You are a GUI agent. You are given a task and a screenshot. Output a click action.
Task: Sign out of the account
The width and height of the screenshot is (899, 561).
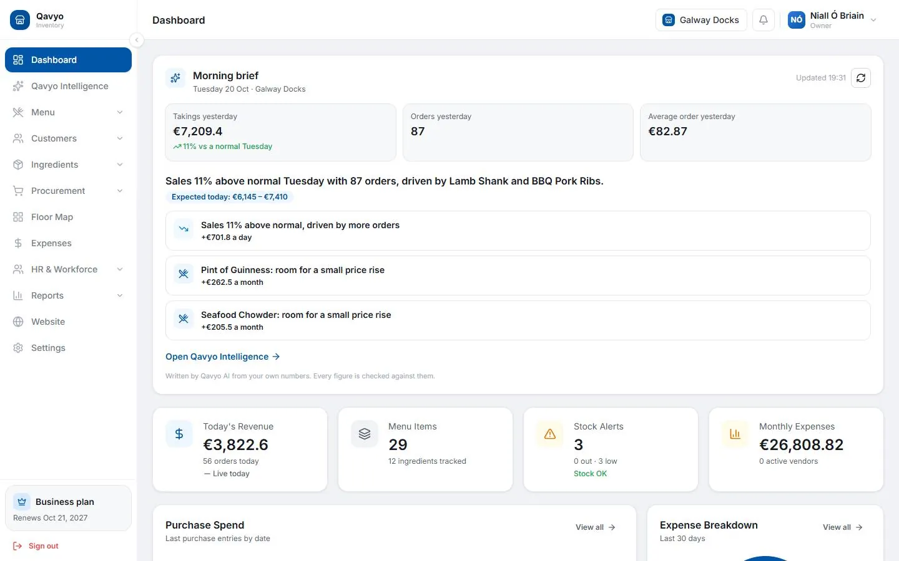pos(36,546)
